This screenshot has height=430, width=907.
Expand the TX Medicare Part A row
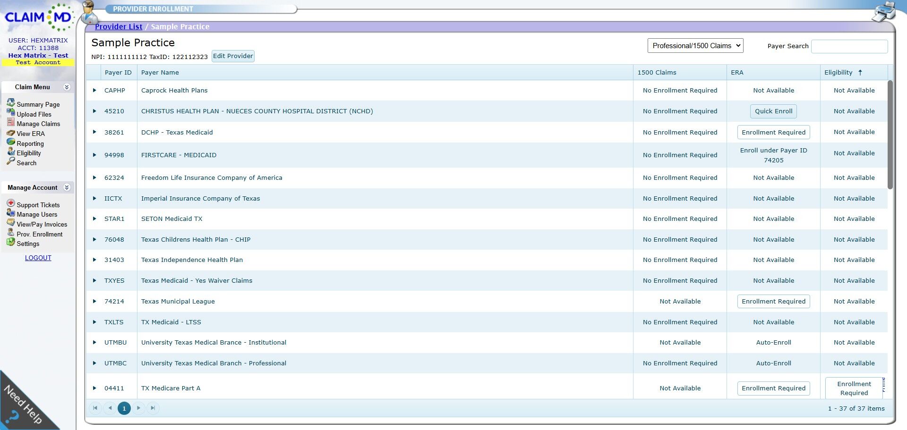pos(94,388)
